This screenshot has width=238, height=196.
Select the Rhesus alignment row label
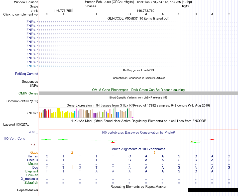(33, 160)
